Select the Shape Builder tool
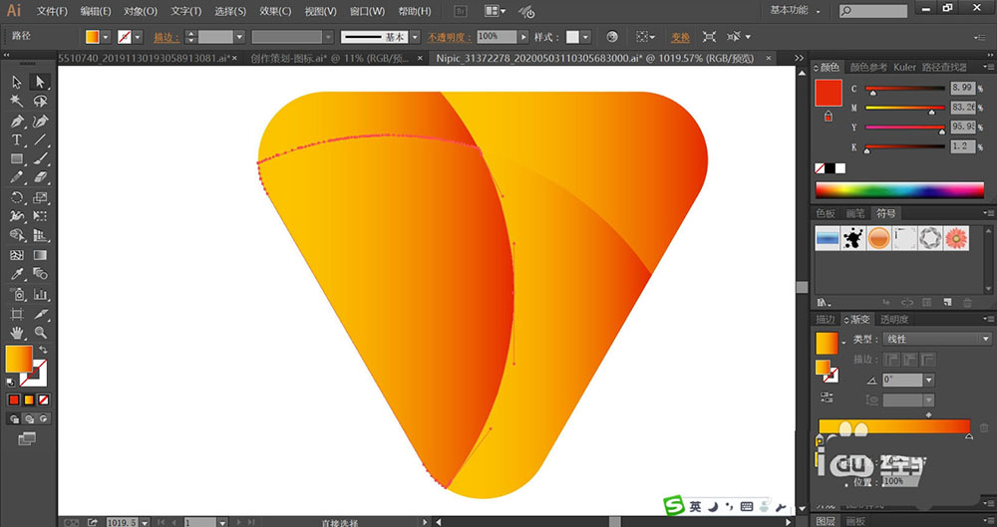This screenshot has height=527, width=997. [17, 236]
